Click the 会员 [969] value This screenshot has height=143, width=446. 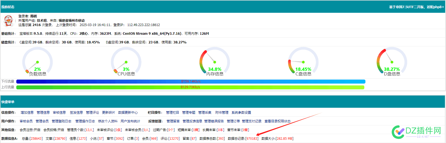(154, 139)
